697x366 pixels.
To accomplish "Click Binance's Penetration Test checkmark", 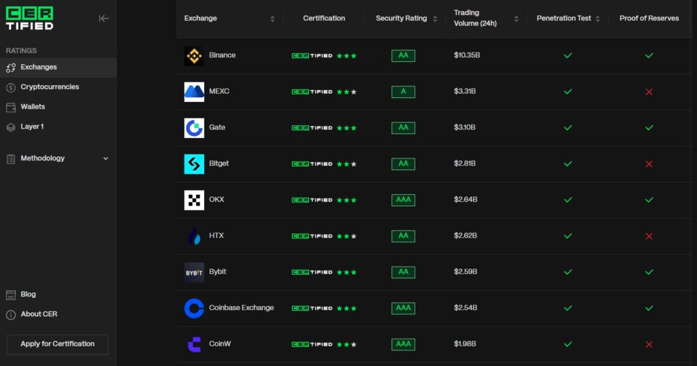I will pyautogui.click(x=568, y=56).
